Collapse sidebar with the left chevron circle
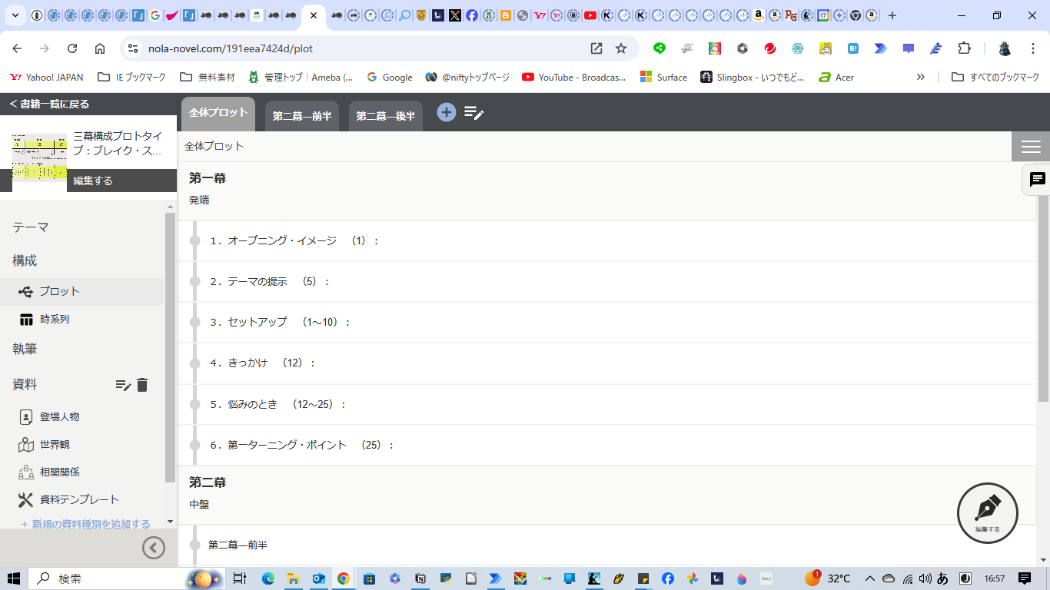This screenshot has height=590, width=1050. pyautogui.click(x=154, y=547)
